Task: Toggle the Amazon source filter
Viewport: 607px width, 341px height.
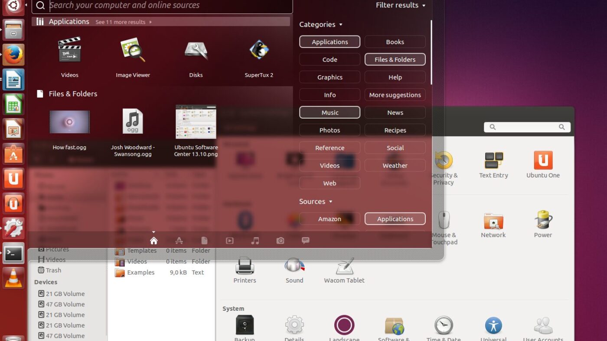Action: pos(330,219)
